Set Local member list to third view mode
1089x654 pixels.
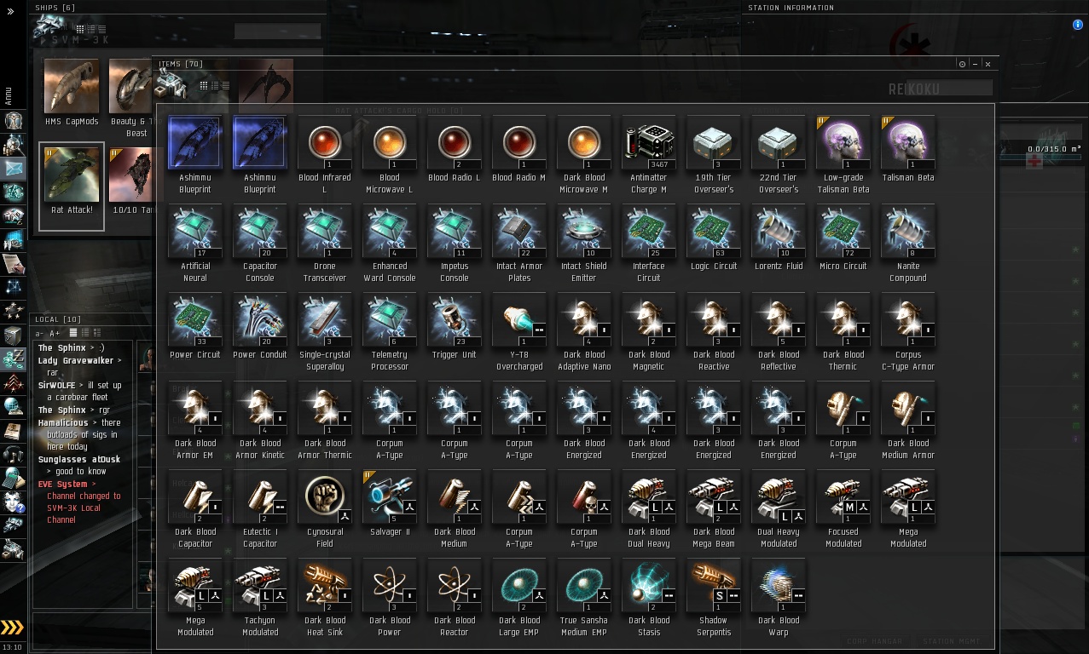(x=96, y=332)
